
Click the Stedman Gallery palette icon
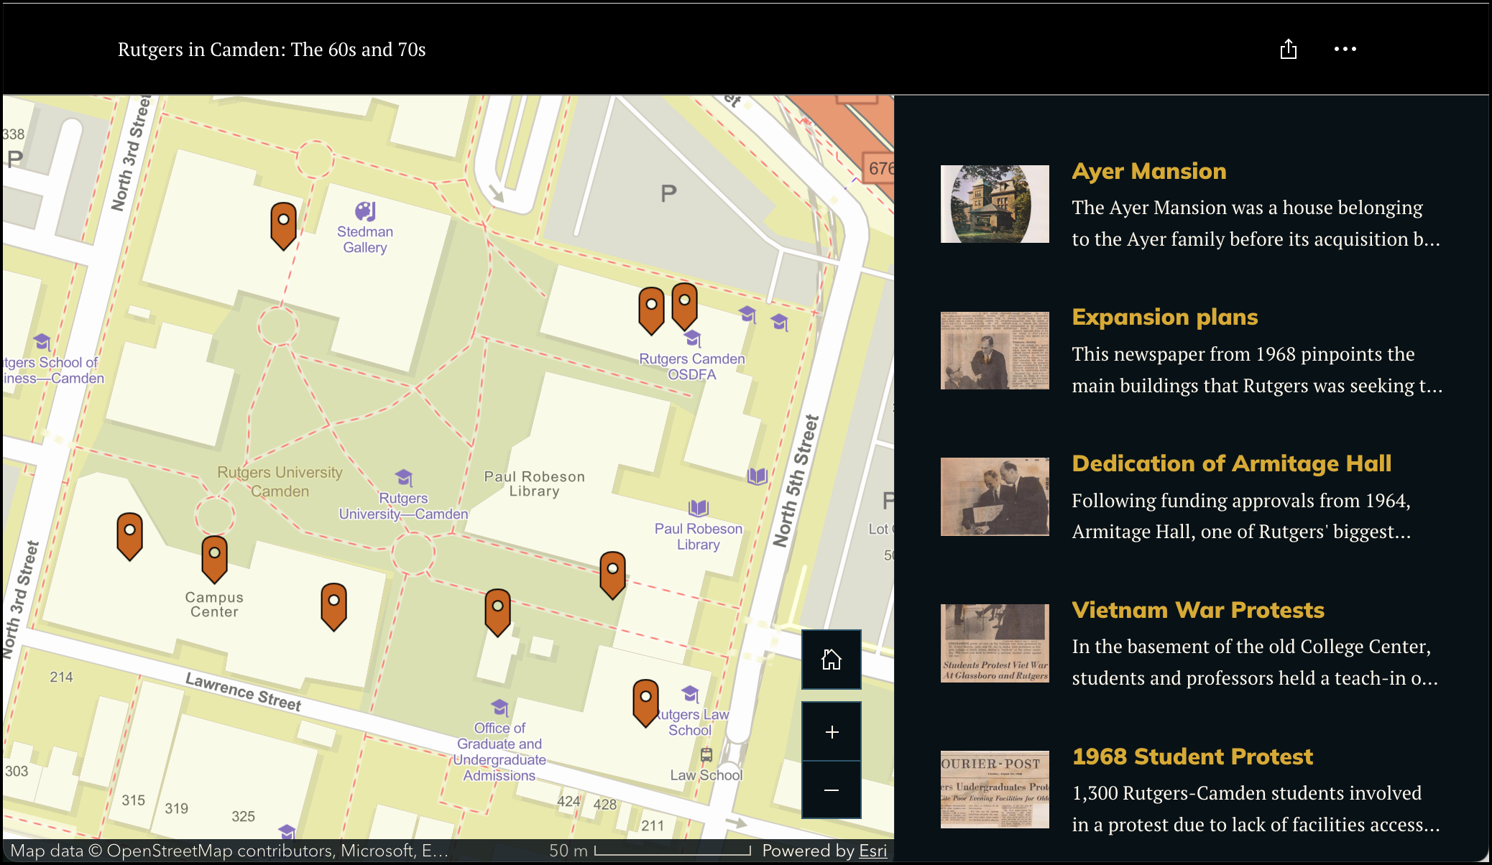pos(365,211)
